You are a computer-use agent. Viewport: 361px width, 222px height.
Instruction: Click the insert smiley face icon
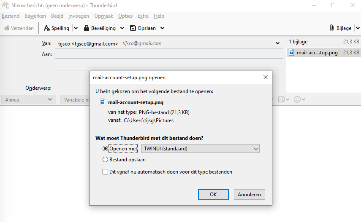(x=297, y=100)
